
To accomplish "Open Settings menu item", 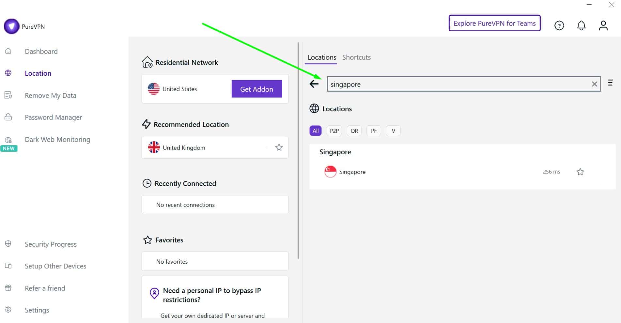I will point(37,310).
